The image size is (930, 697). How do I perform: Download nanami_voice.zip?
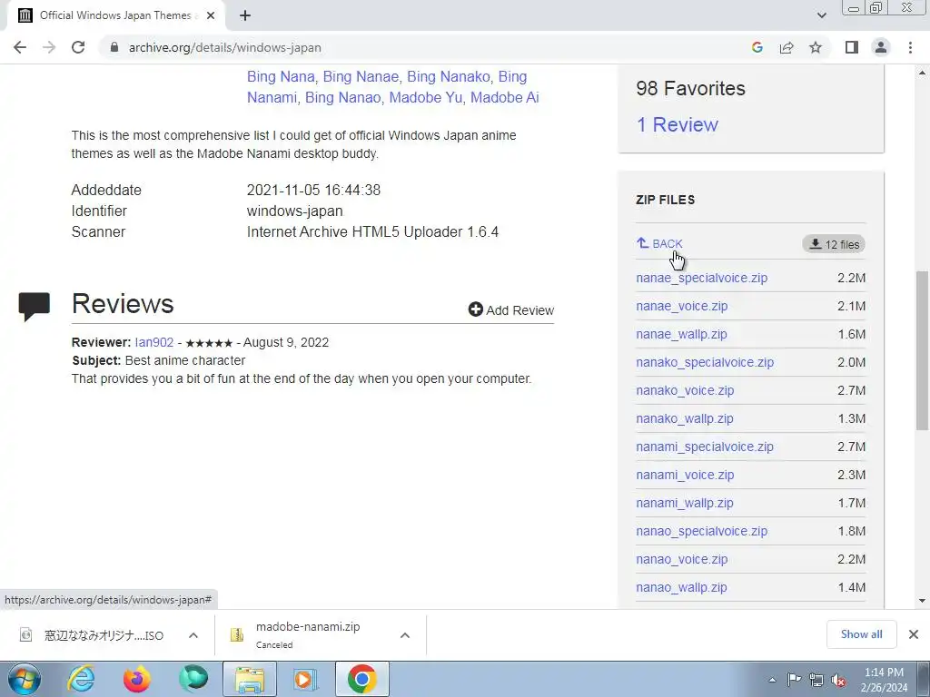coord(685,475)
